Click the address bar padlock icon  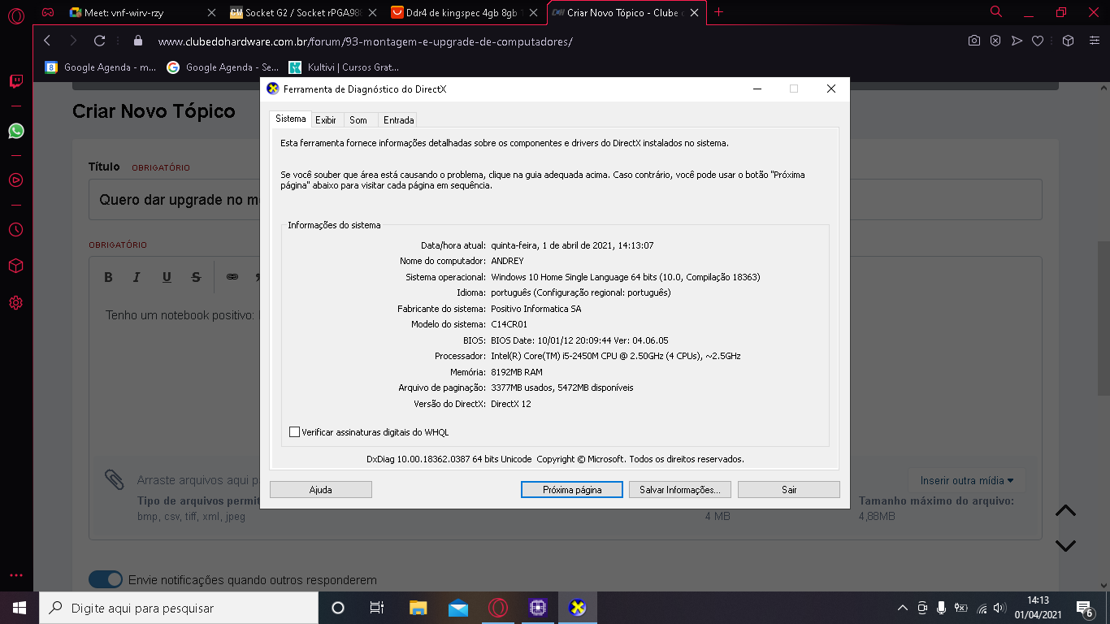(x=137, y=41)
